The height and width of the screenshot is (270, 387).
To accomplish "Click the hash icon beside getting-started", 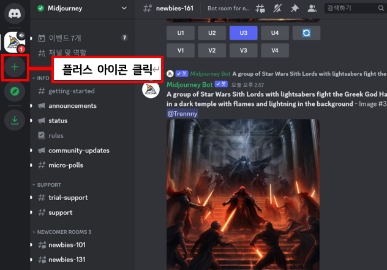I will (x=42, y=91).
